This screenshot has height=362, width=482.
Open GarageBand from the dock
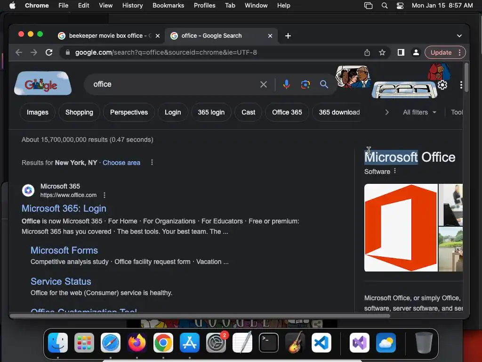pos(295,343)
